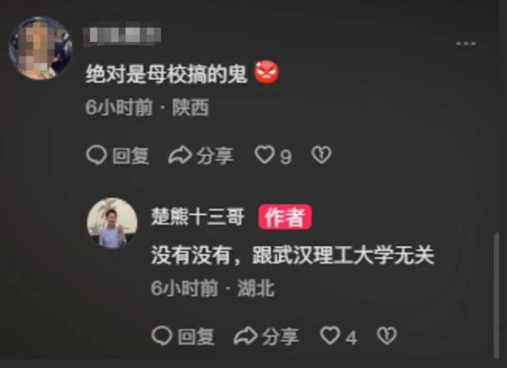Click 分享 text under the first comment
507x368 pixels.
[x=215, y=156]
